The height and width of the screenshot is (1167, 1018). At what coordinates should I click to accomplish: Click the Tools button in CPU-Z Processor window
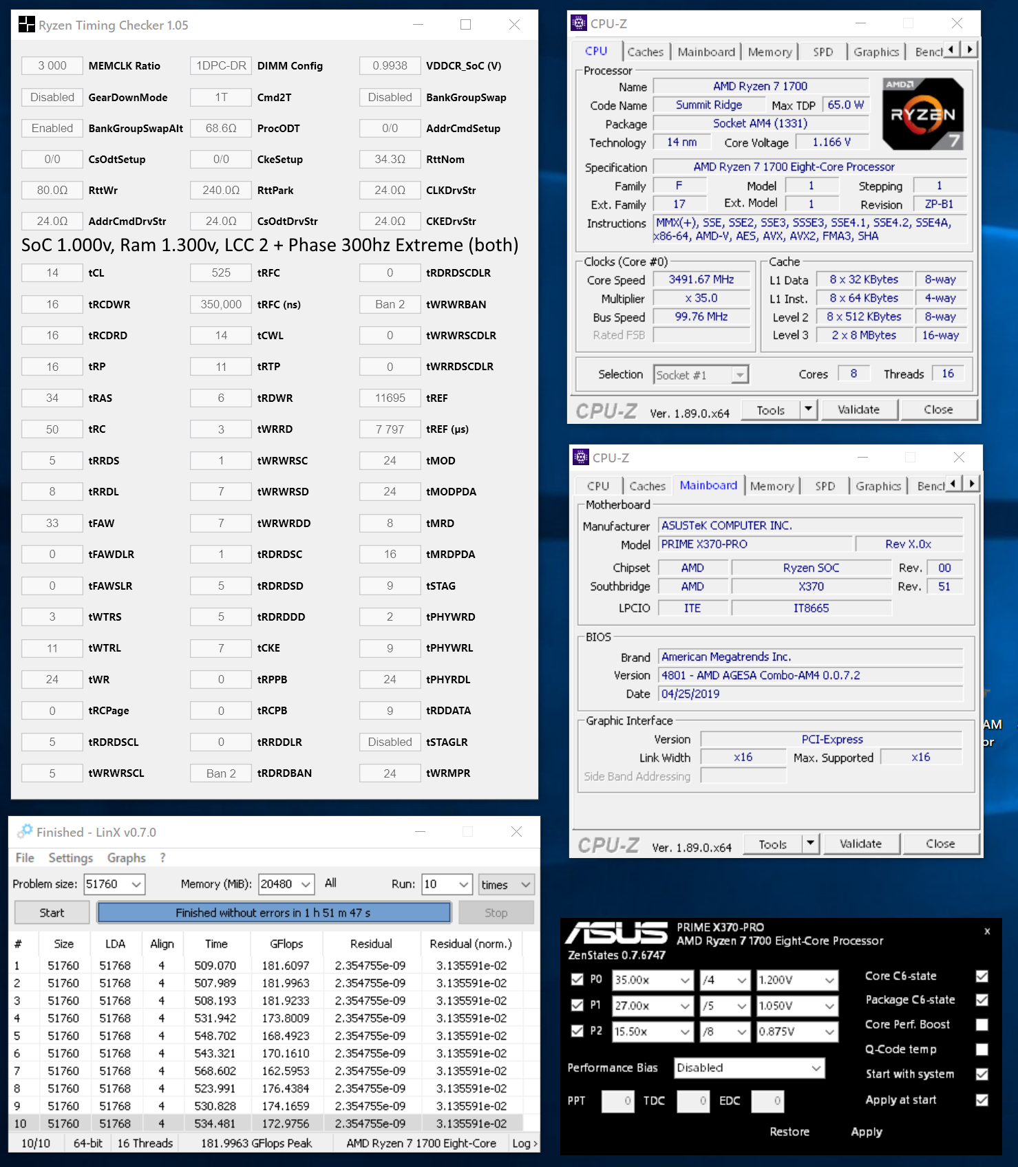[770, 409]
